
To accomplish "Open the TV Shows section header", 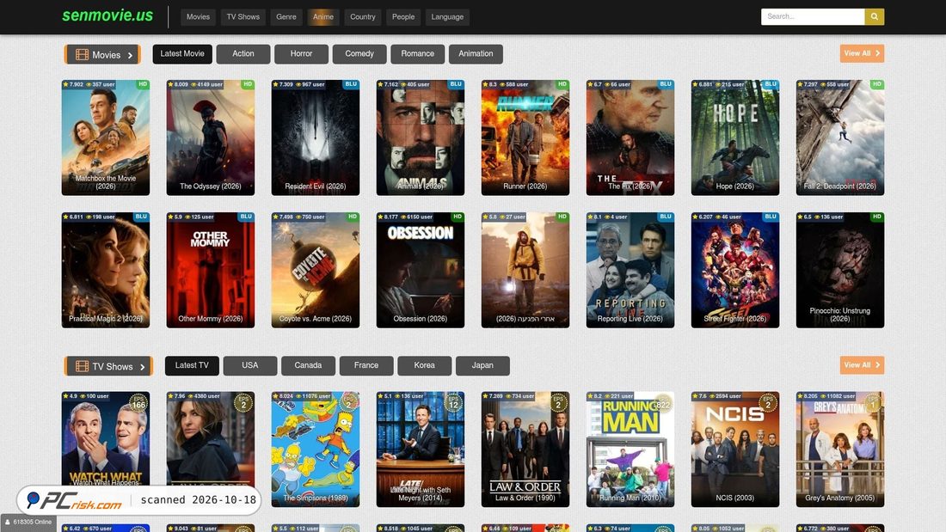I will (108, 366).
